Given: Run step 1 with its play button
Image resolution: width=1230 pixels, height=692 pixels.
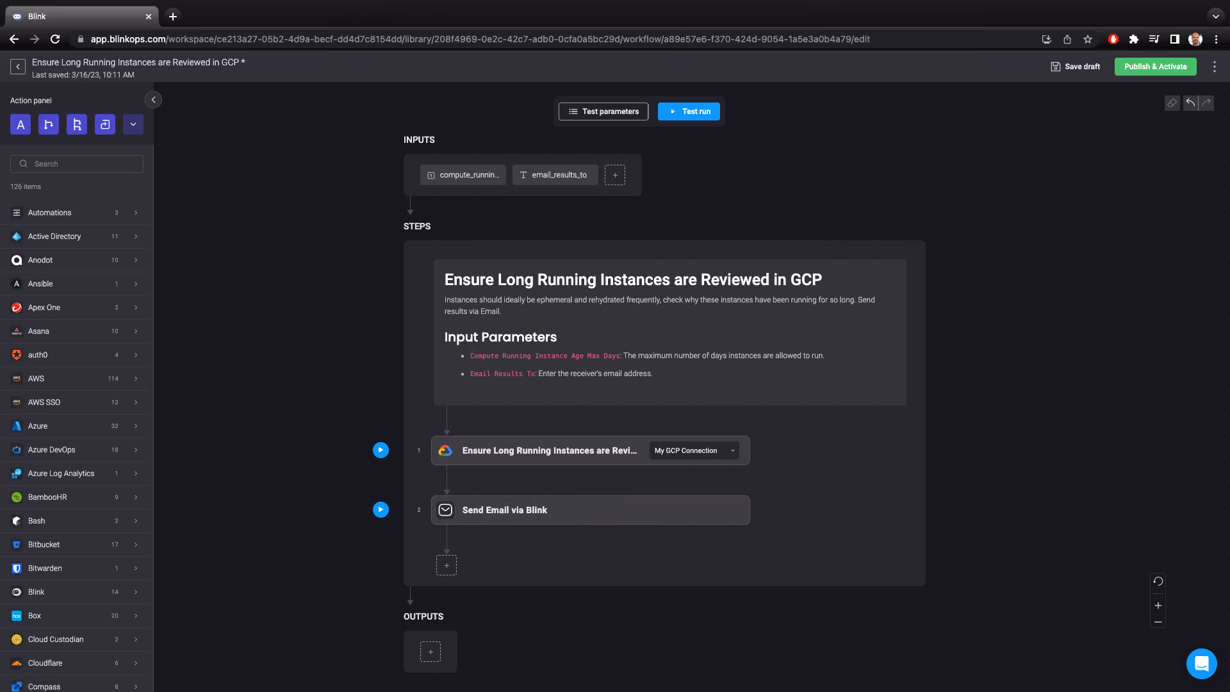Looking at the screenshot, I should [x=381, y=450].
